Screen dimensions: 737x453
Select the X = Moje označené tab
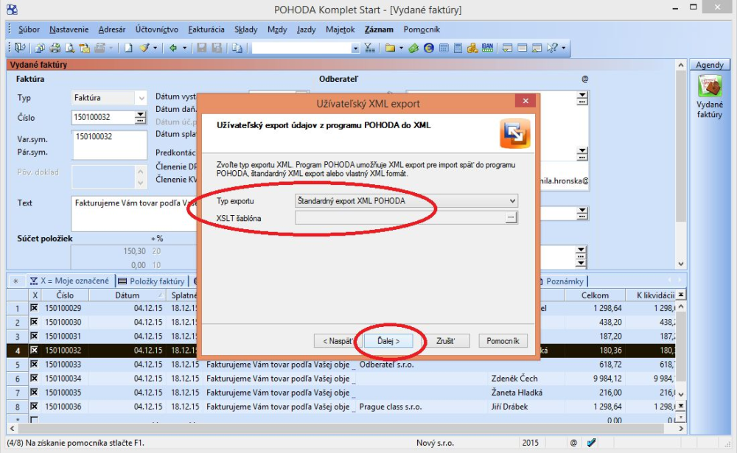point(69,281)
